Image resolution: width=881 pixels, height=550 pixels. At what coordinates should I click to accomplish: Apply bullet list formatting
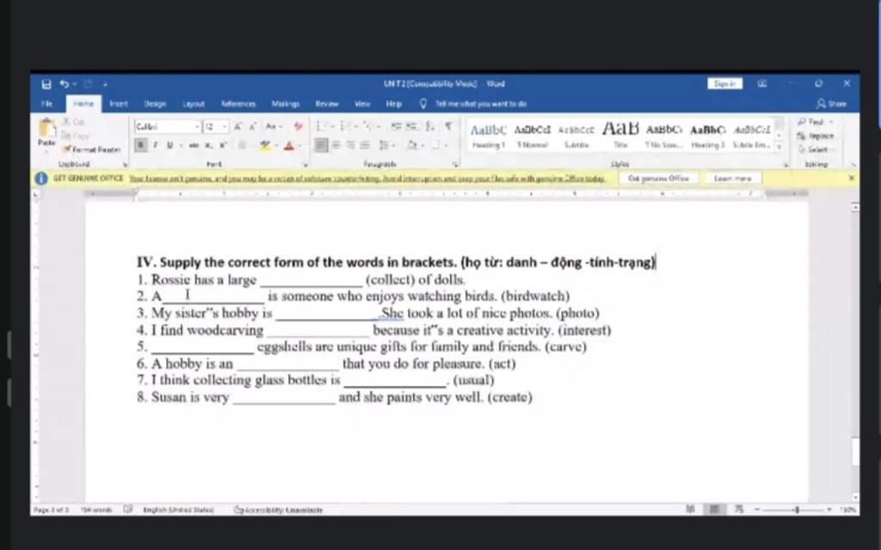[322, 126]
